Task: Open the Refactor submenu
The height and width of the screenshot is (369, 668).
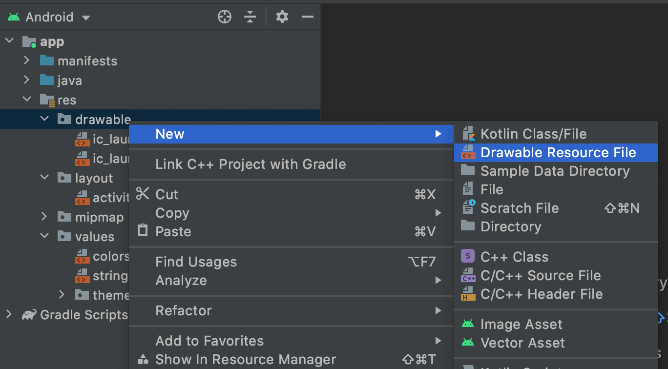Action: tap(292, 310)
